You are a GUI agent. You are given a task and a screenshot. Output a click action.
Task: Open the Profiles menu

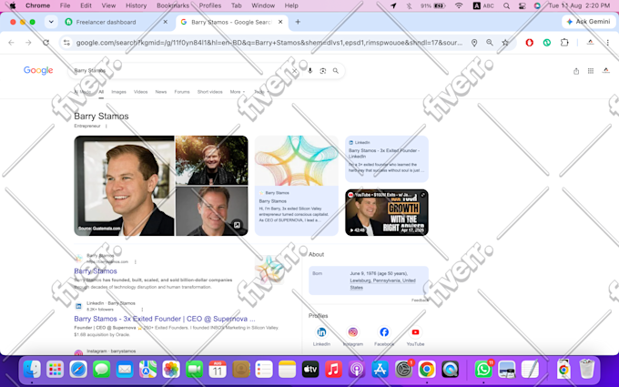210,5
